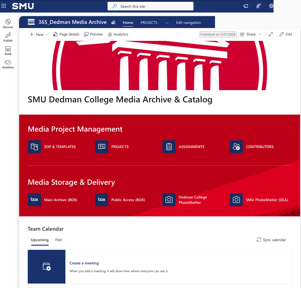
Task: Click the add meeting calendar icon tile
Action: pyautogui.click(x=47, y=267)
